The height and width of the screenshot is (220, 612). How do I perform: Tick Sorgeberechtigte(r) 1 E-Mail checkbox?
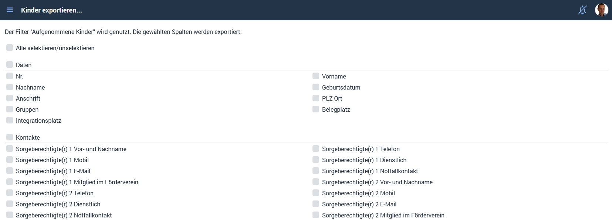[x=10, y=171]
